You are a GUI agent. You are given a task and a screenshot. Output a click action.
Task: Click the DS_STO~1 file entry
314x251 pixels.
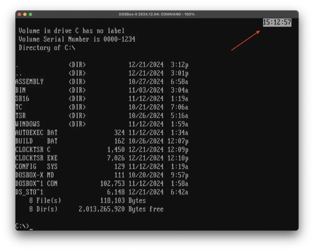pos(29,192)
